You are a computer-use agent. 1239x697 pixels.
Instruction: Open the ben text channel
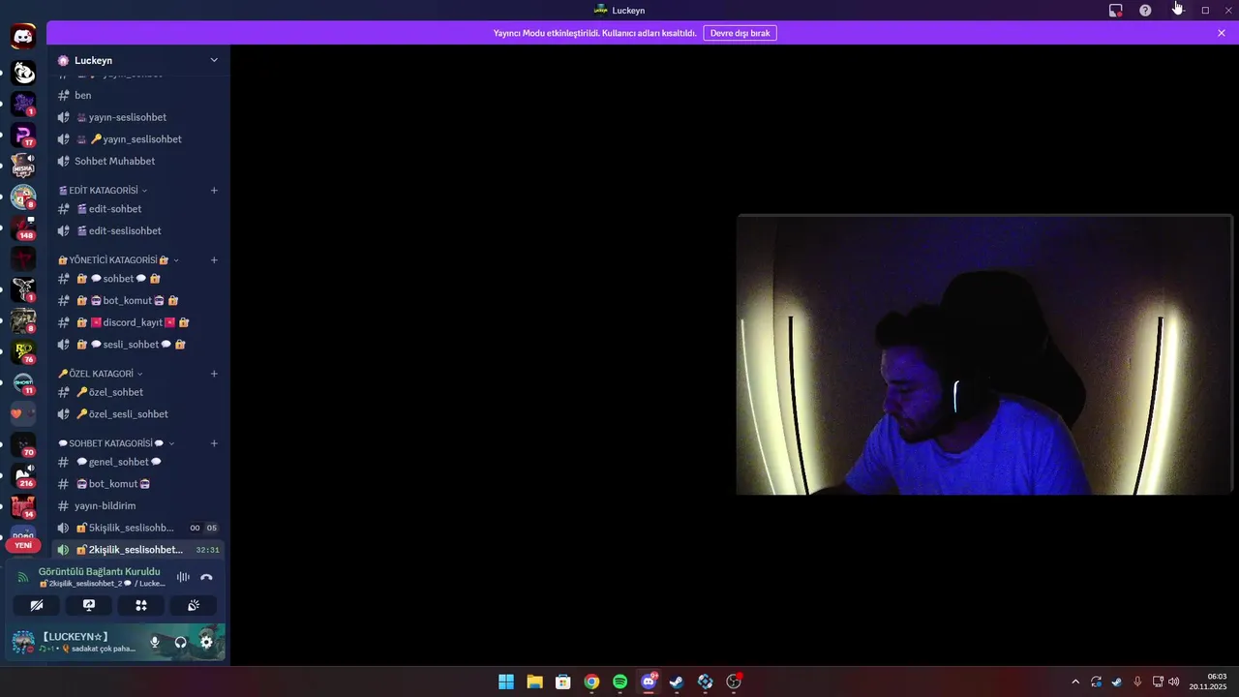tap(138, 96)
